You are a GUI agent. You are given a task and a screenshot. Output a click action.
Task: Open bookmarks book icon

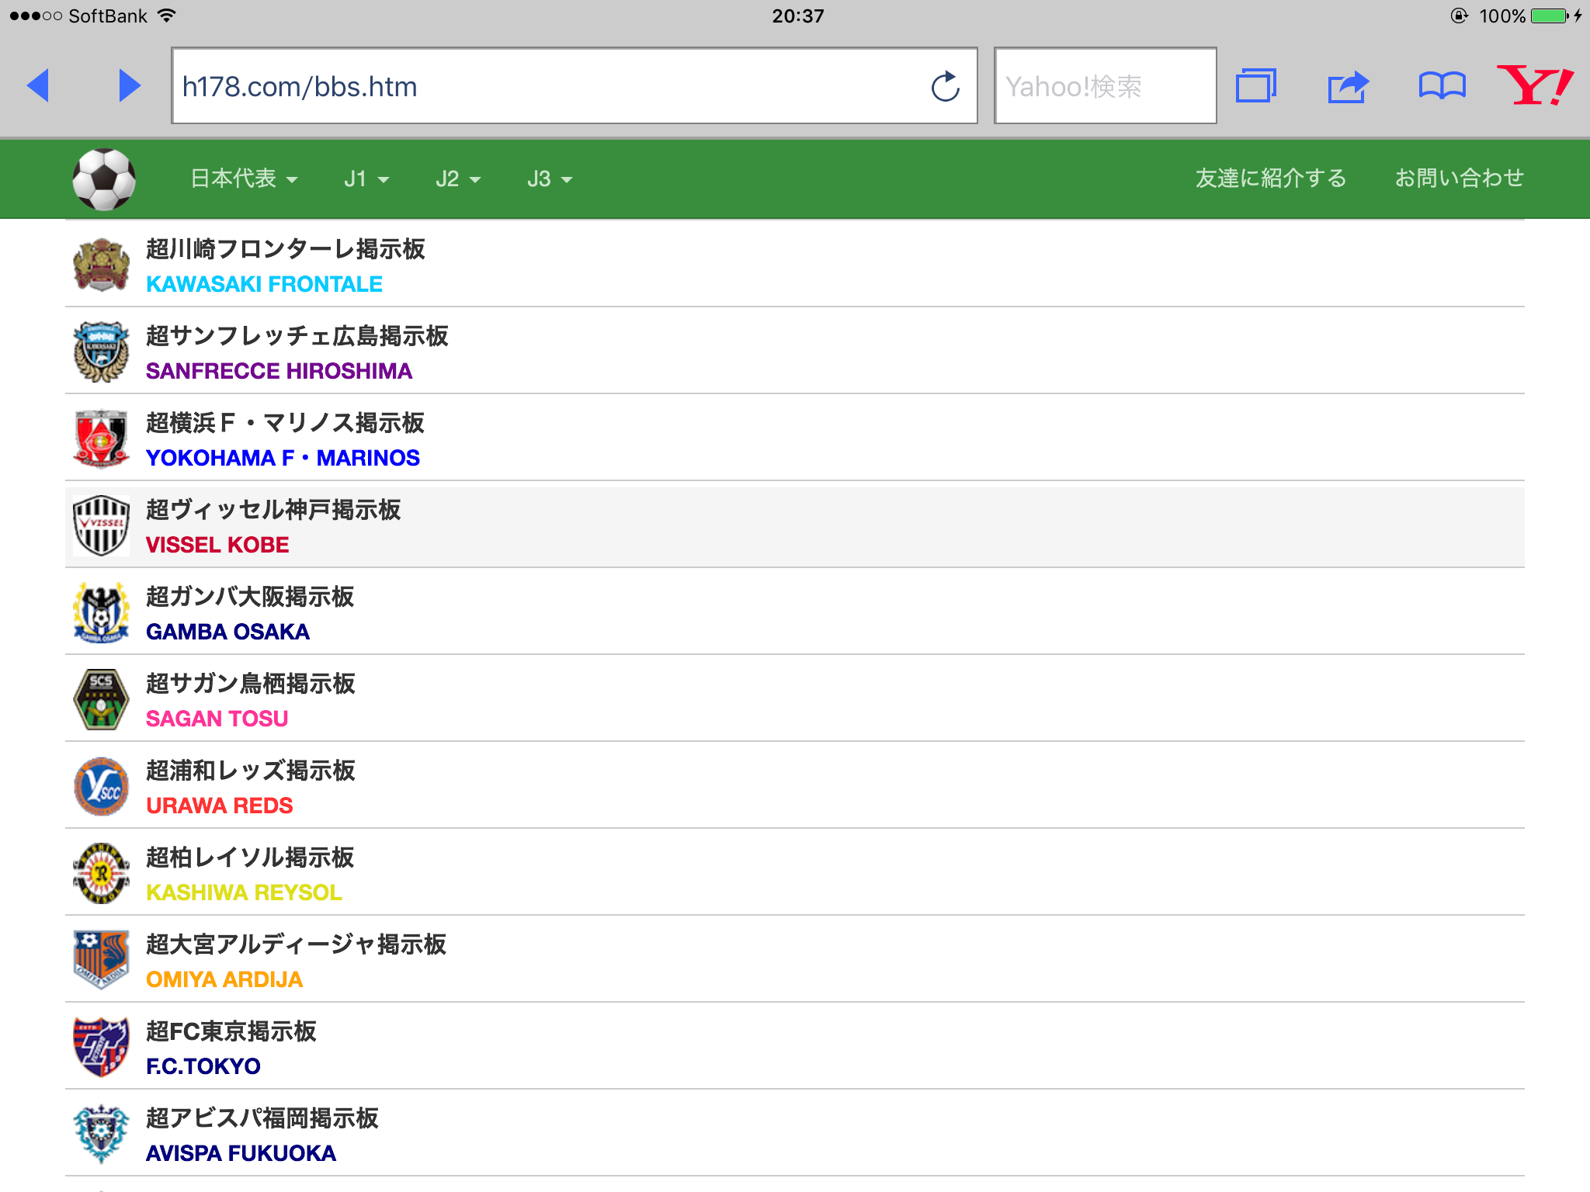pos(1442,85)
